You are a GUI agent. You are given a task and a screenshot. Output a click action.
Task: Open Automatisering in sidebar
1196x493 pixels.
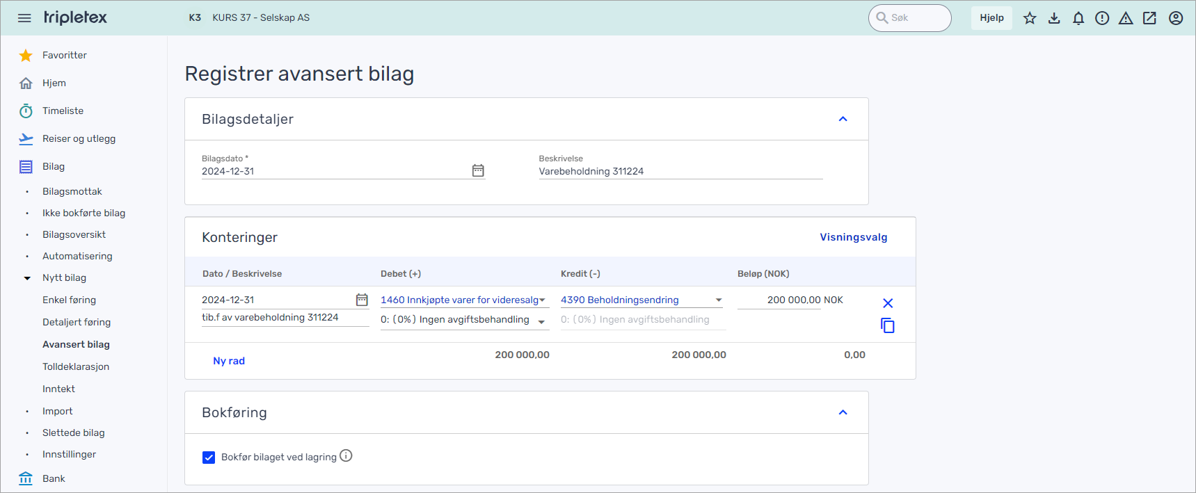[x=77, y=256]
